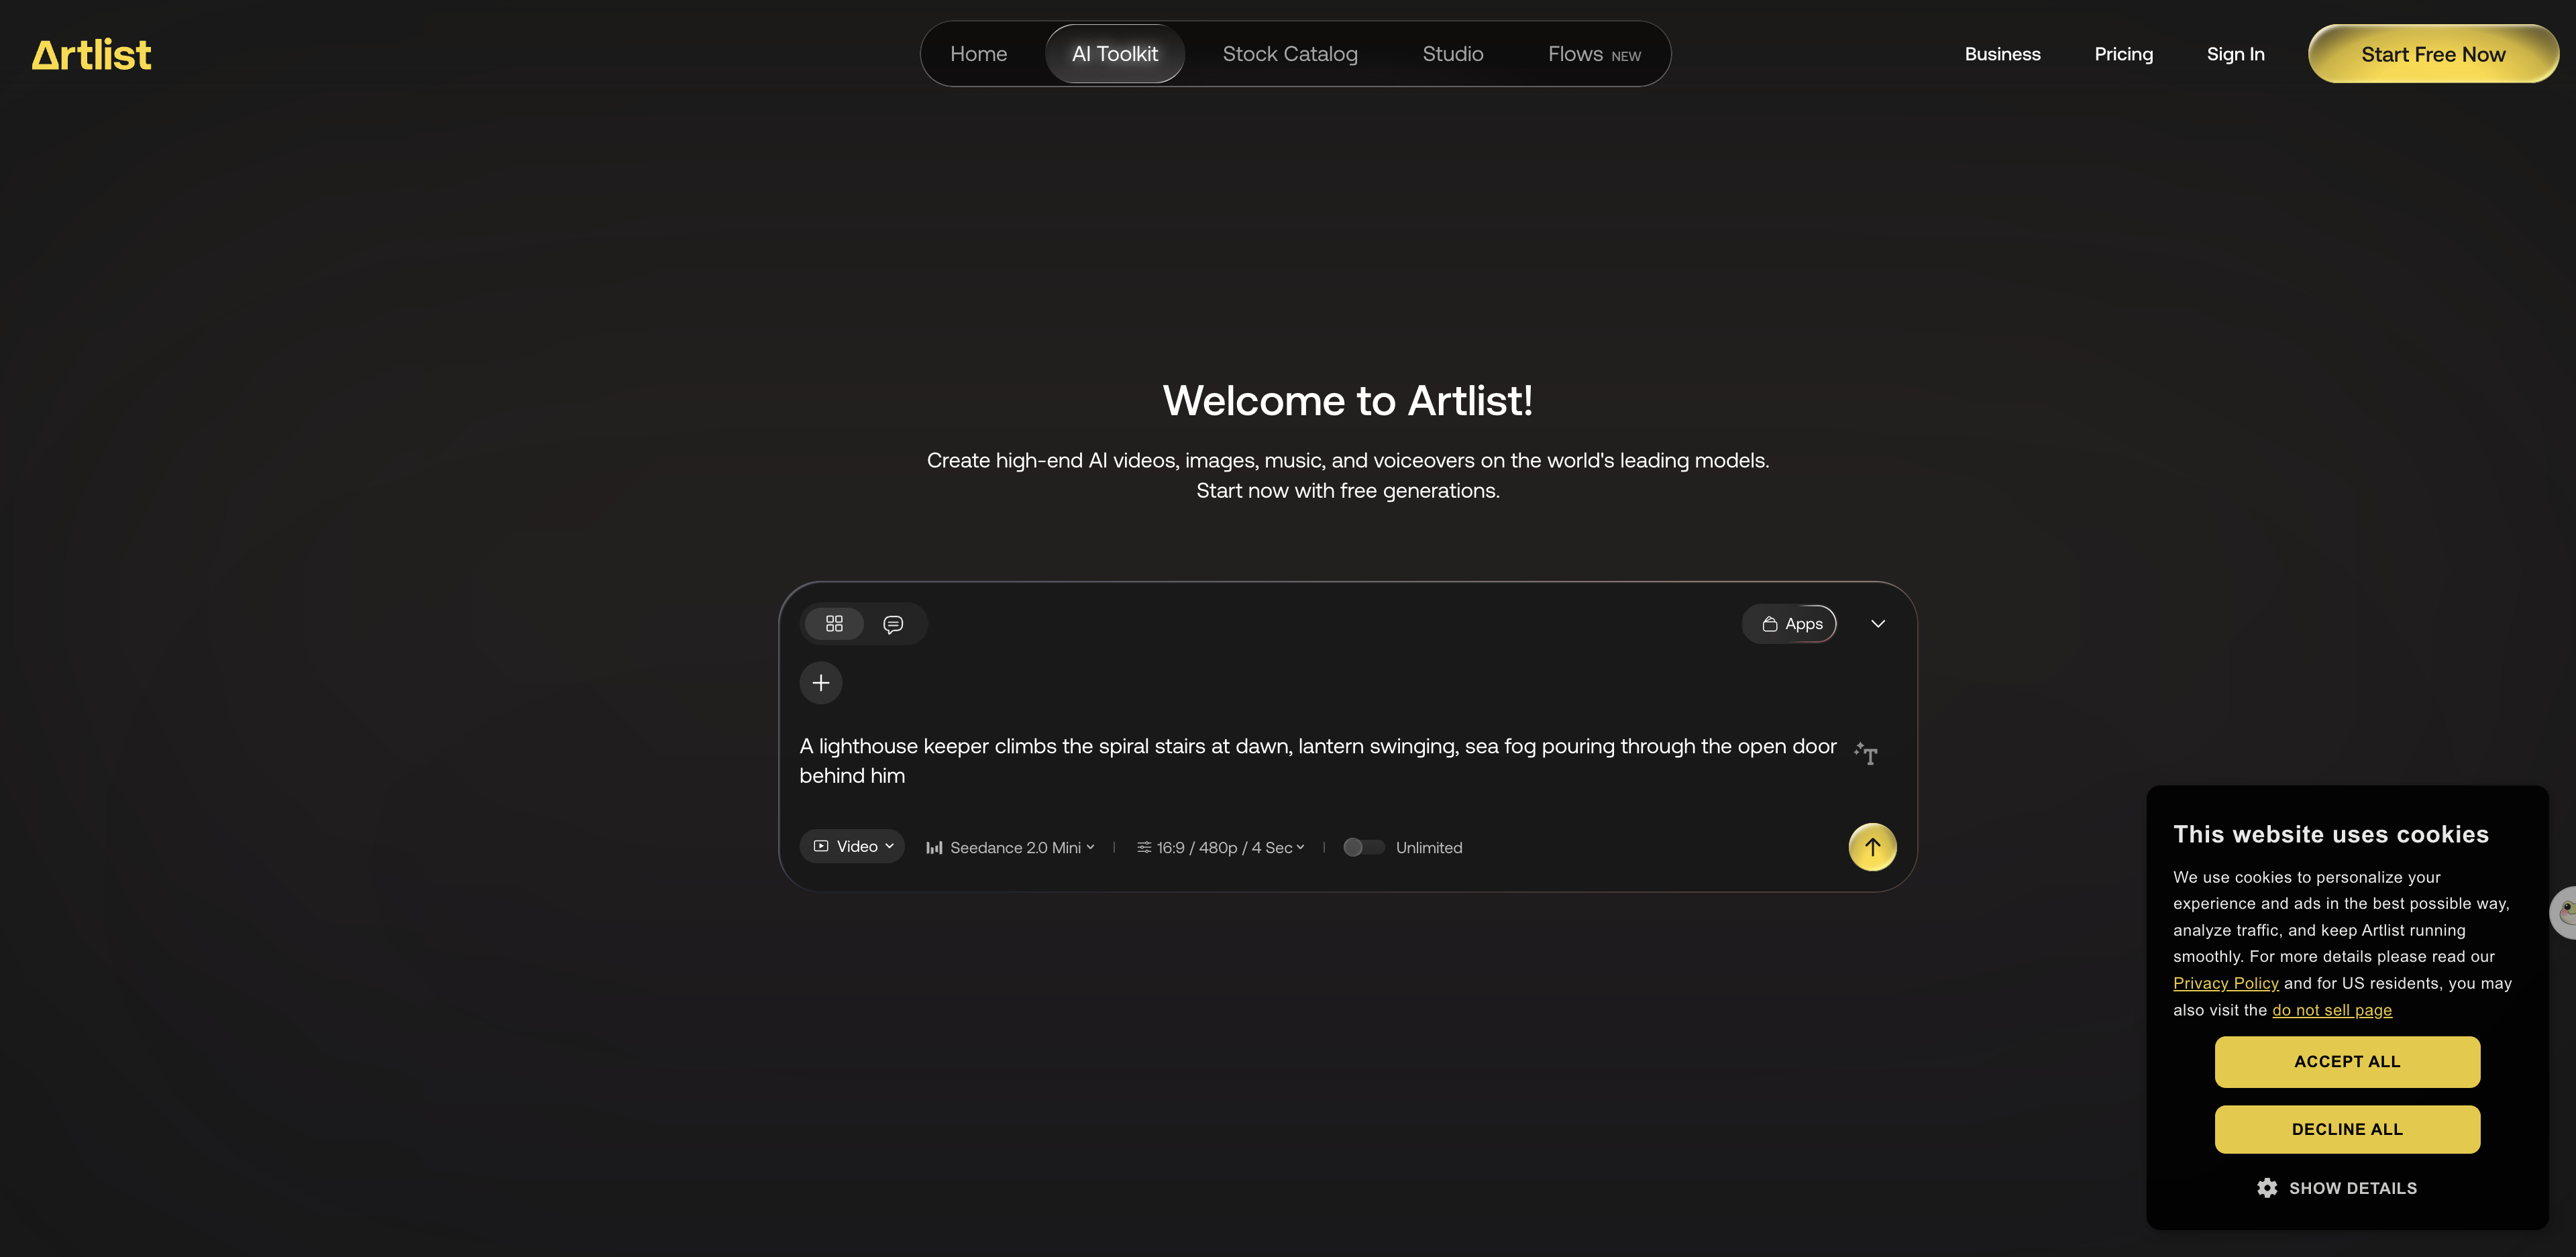The height and width of the screenshot is (1257, 2576).
Task: Open the Seedance 2.0 Mini model dropdown
Action: pyautogui.click(x=1010, y=847)
